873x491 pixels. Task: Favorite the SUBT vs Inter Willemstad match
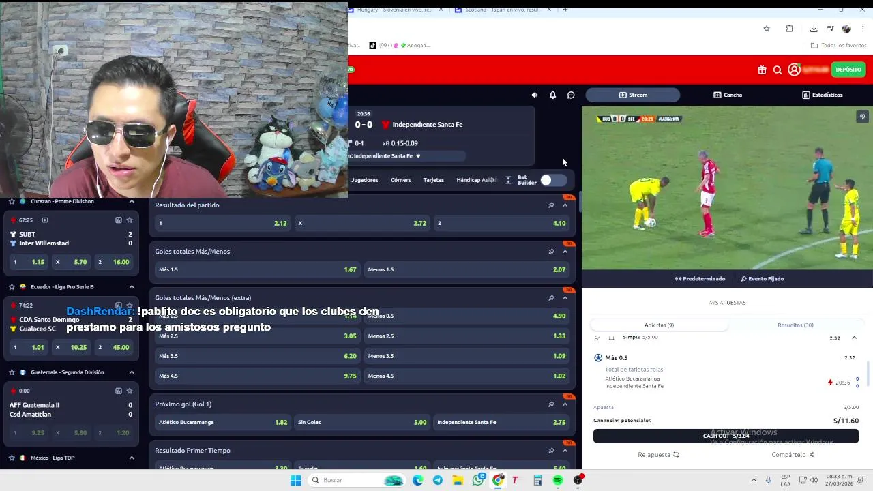point(130,220)
